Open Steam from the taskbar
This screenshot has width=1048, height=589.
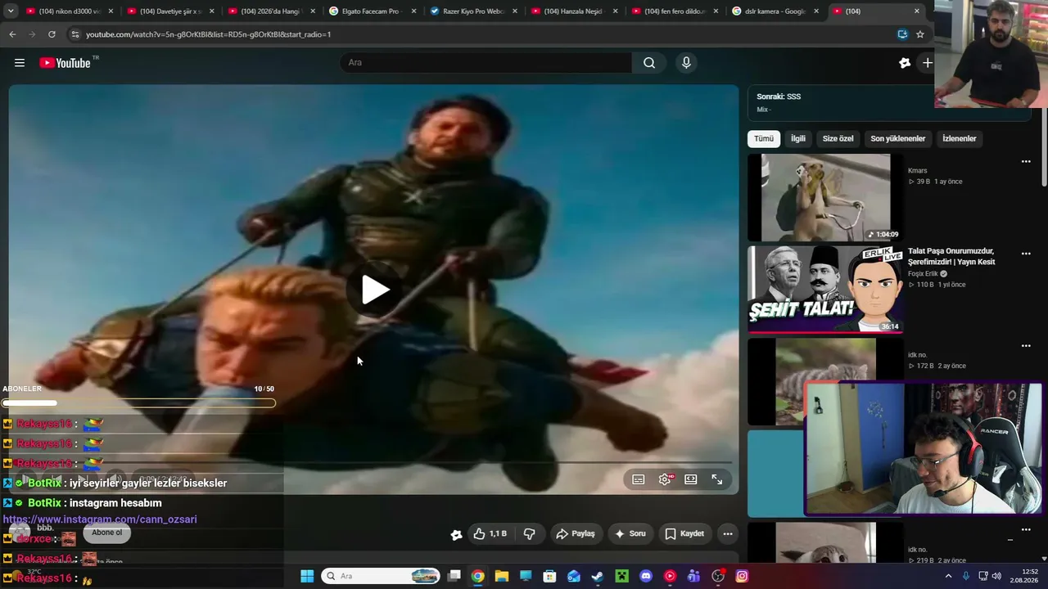pyautogui.click(x=598, y=576)
